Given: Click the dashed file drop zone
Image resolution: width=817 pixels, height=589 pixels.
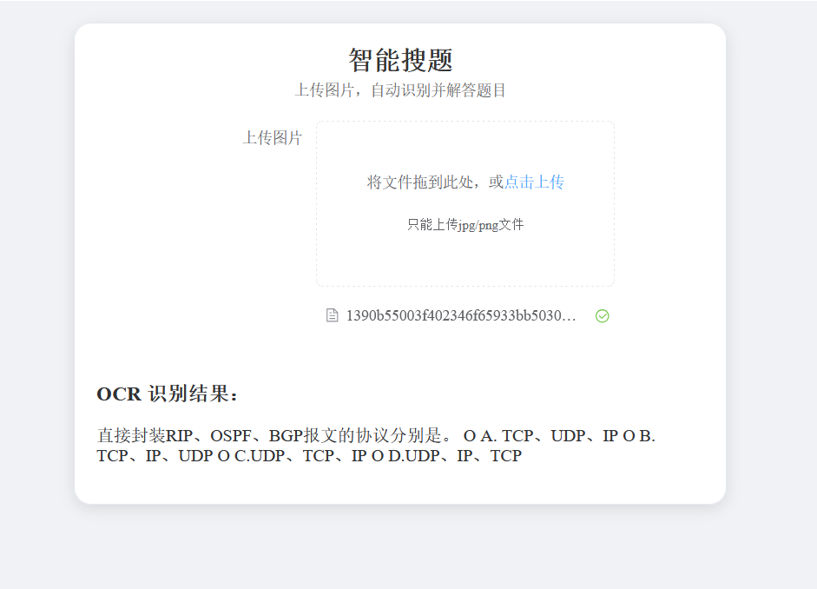Looking at the screenshot, I should click(465, 203).
